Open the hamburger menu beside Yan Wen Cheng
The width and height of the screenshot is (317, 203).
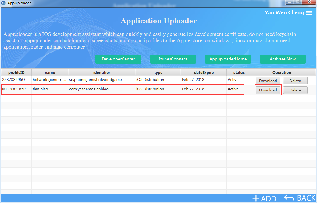(309, 13)
